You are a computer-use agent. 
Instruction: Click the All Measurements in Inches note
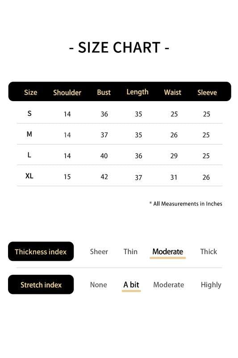(186, 204)
